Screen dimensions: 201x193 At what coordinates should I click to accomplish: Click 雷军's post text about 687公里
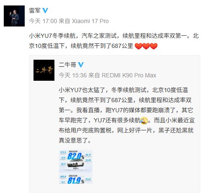tap(114, 41)
